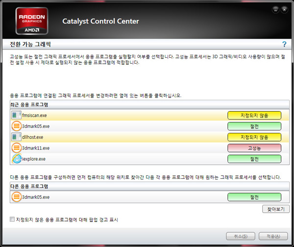Open help with the blue question mark
Viewport: 294px width, 247px height.
pos(284,44)
